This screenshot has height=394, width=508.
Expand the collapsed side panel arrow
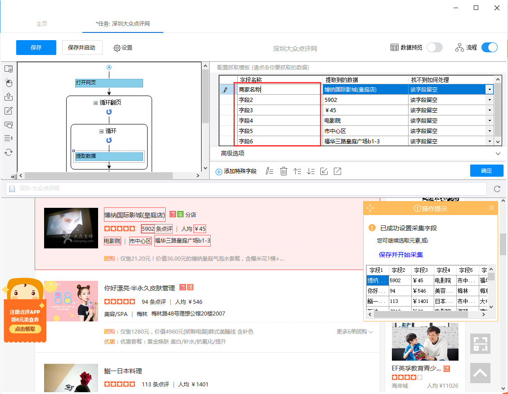click(x=13, y=177)
